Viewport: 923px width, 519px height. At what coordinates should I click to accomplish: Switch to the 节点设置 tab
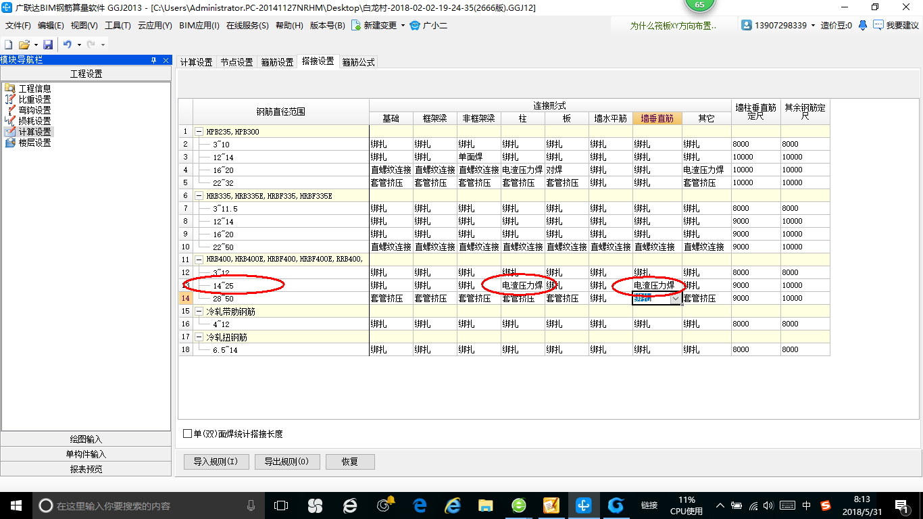point(236,62)
